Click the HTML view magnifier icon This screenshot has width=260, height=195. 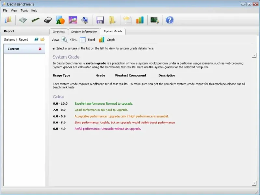tap(64, 40)
